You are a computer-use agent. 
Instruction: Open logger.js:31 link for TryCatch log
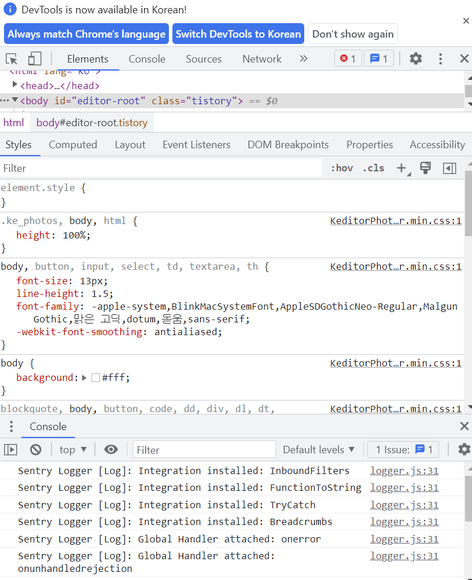click(x=404, y=505)
